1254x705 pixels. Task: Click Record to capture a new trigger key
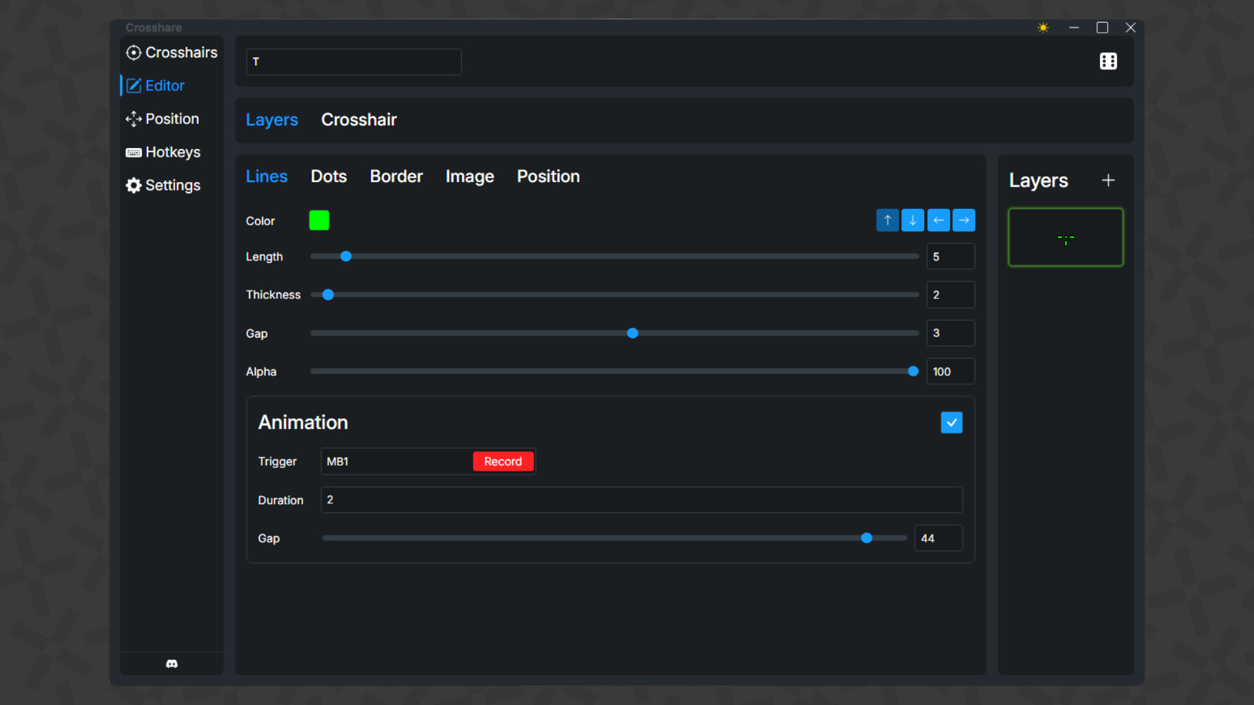point(503,461)
